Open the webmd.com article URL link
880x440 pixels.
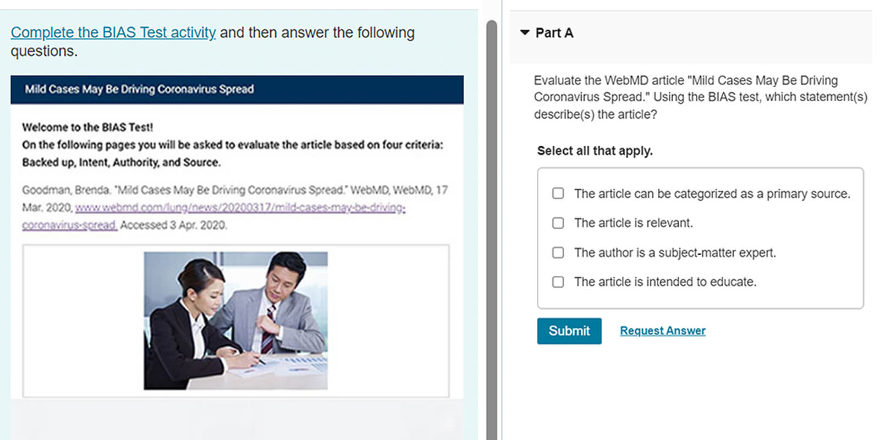[240, 208]
